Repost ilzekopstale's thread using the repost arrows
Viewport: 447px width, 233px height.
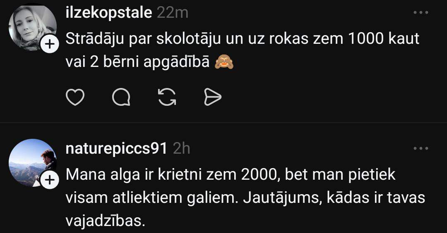click(x=167, y=97)
